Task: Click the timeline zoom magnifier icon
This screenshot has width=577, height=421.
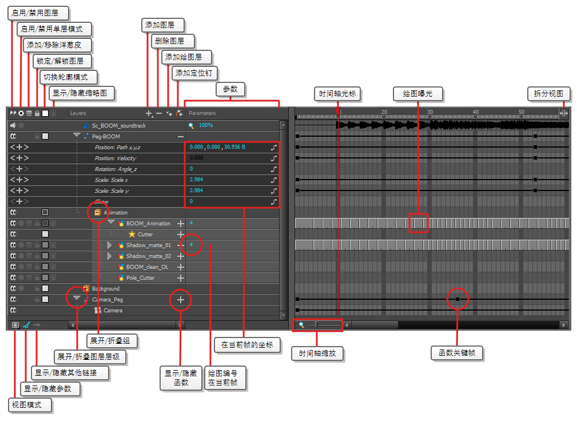Action: (x=301, y=325)
